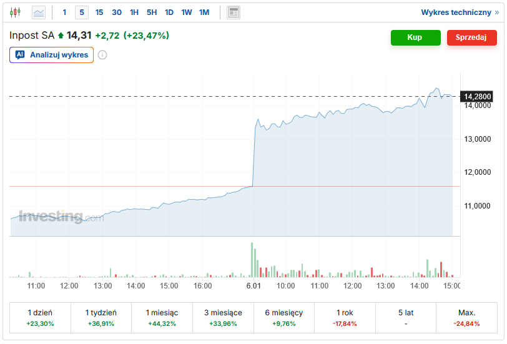Open the 1 miesiąc performance tab

tap(162, 318)
